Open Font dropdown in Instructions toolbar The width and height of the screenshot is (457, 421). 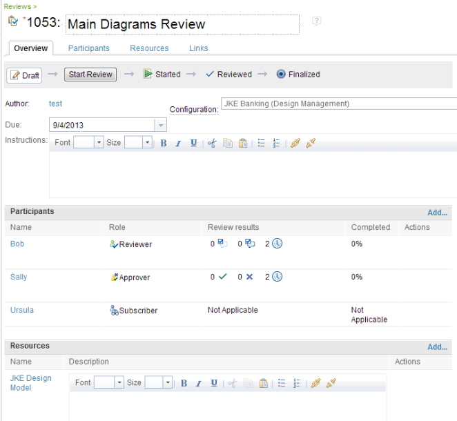[98, 143]
